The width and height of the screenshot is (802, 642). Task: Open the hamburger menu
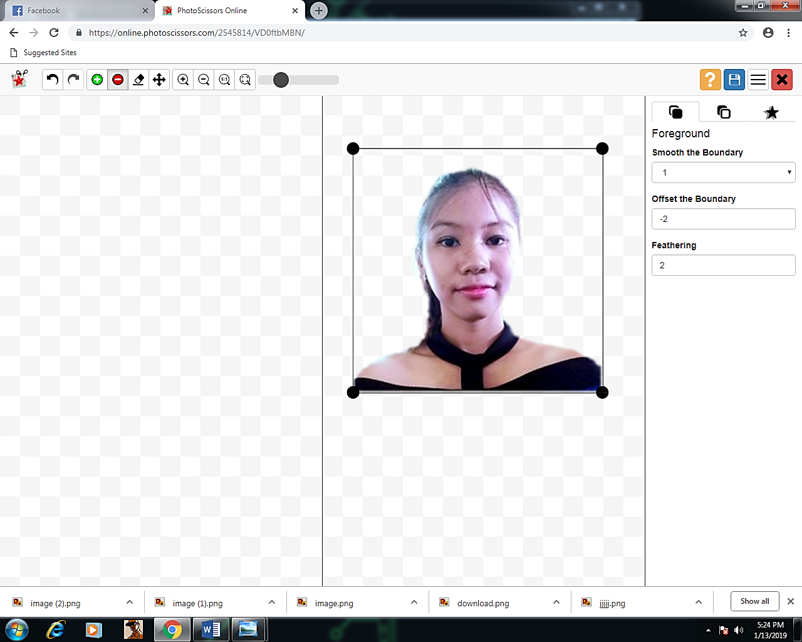[758, 80]
